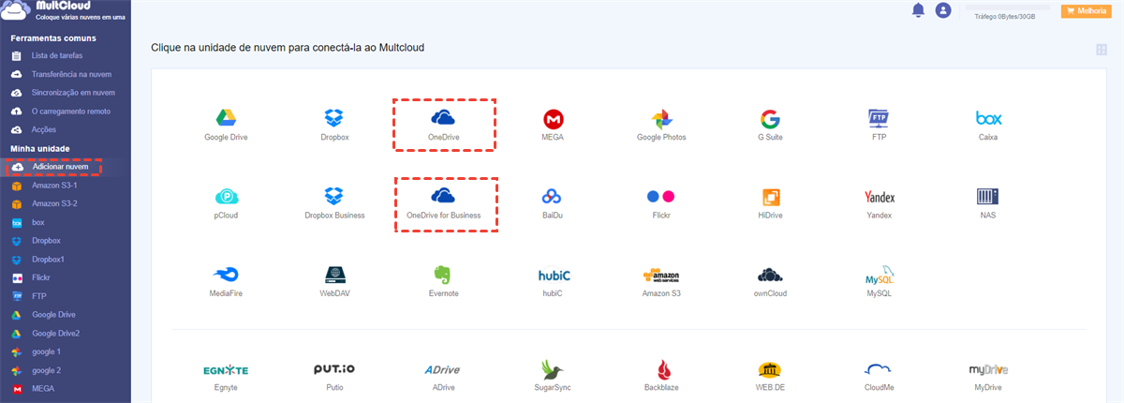Choose the ADrive cloud service
This screenshot has width=1124, height=403.
pos(440,369)
